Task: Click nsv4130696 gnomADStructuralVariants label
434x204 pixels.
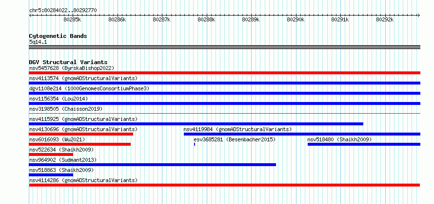Action: tap(83, 129)
